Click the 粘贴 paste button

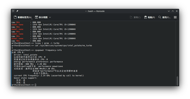coord(150,17)
